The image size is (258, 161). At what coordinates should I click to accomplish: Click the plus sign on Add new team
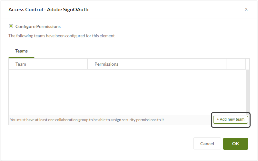218,119
